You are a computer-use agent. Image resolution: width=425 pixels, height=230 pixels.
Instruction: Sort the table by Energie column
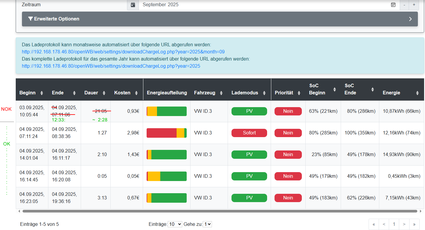417,93
